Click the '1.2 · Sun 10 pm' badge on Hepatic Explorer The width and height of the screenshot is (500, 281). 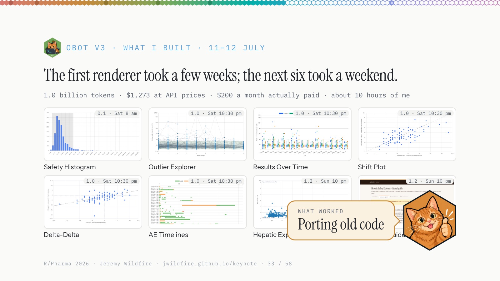click(x=325, y=181)
